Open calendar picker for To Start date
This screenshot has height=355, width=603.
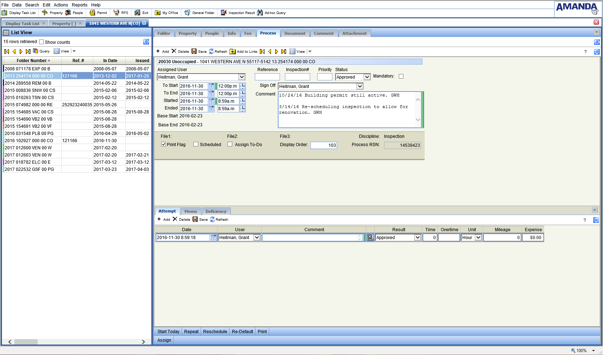tap(211, 86)
